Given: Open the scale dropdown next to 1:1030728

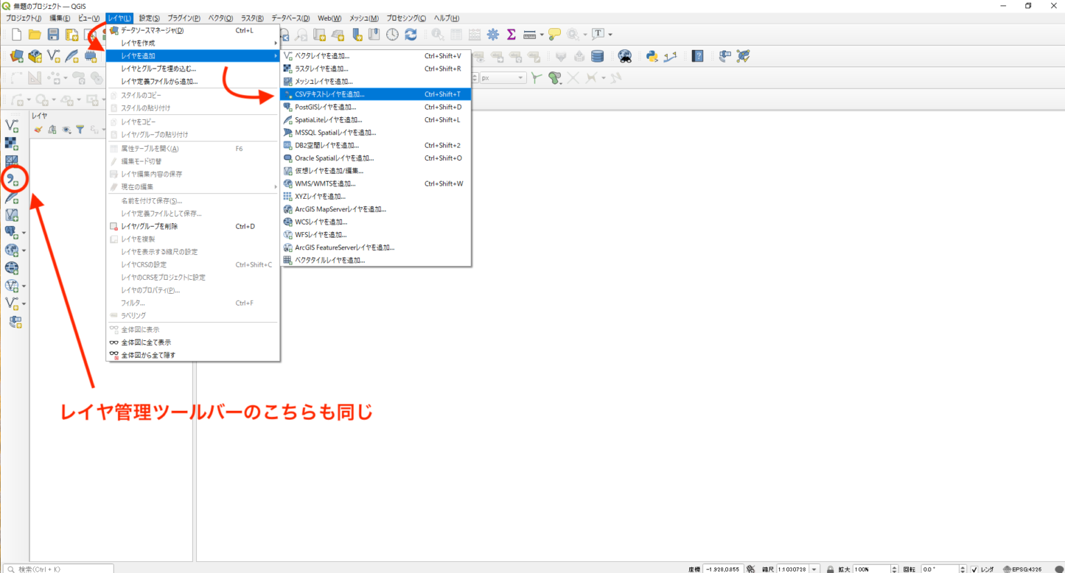Looking at the screenshot, I should (814, 568).
